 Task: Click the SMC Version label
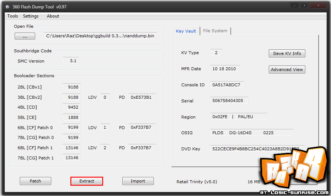point(31,61)
